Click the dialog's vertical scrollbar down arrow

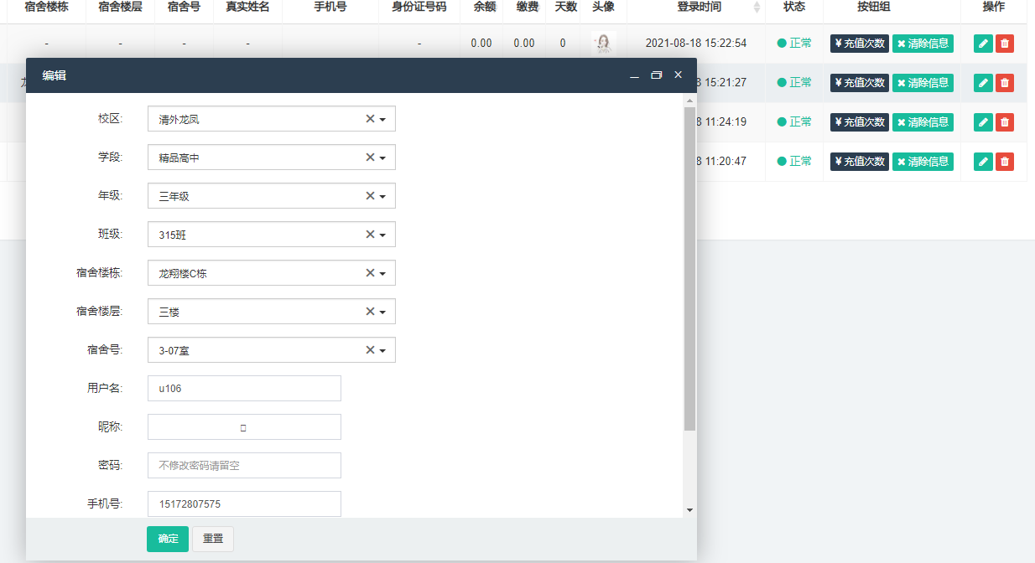click(x=689, y=509)
